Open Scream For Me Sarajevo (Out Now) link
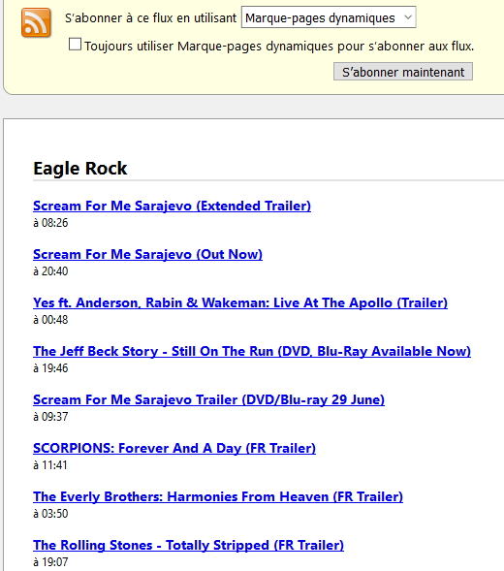The width and height of the screenshot is (504, 571). pos(147,254)
